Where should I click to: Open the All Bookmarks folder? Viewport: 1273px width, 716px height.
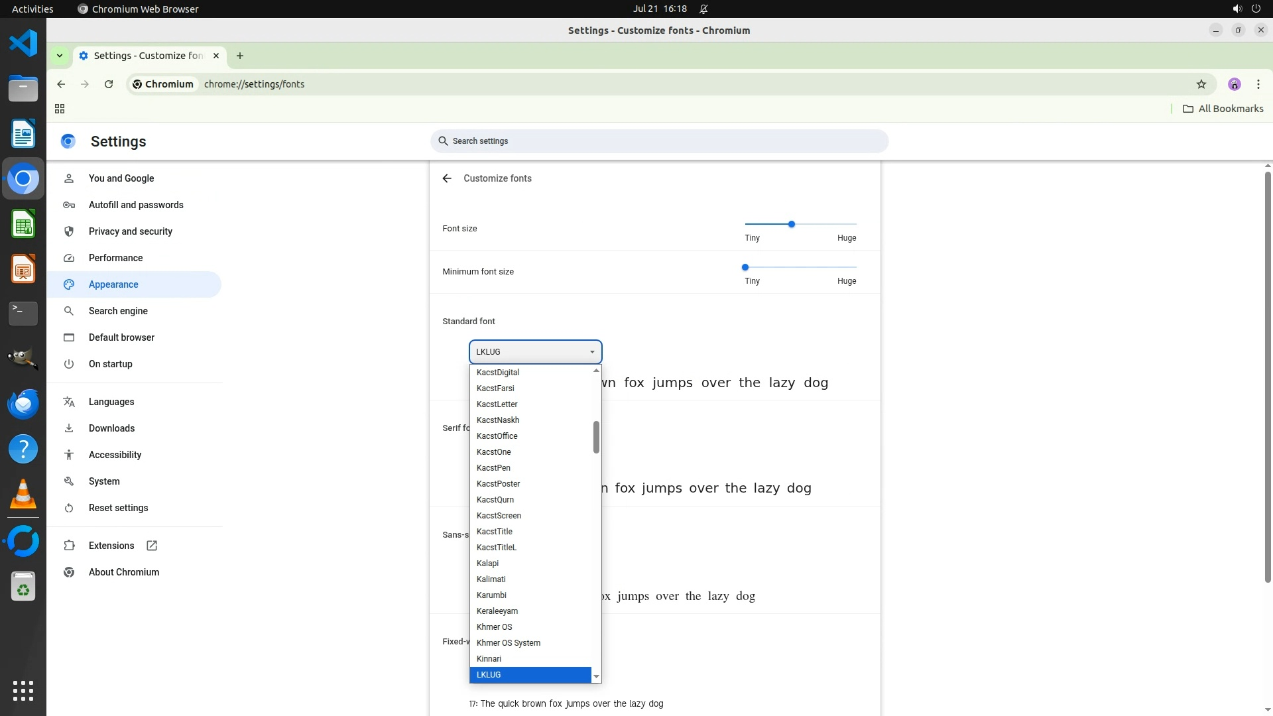coord(1223,109)
